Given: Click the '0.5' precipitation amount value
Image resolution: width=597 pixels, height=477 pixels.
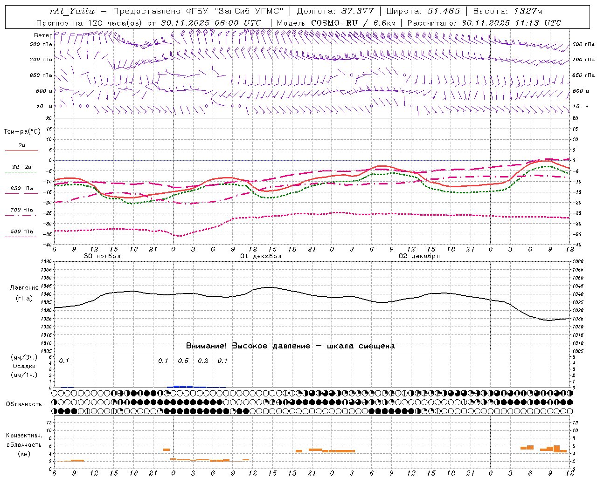Looking at the screenshot, I should point(183,361).
